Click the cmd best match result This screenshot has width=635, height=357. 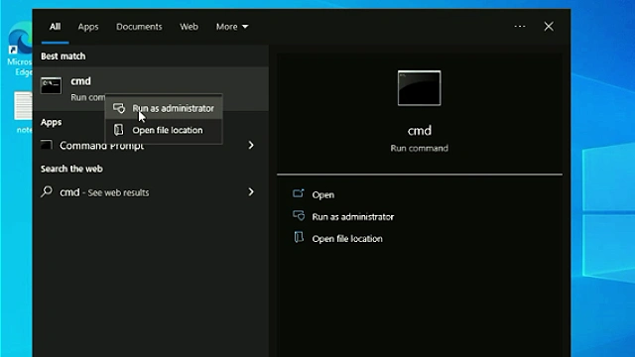click(x=151, y=88)
